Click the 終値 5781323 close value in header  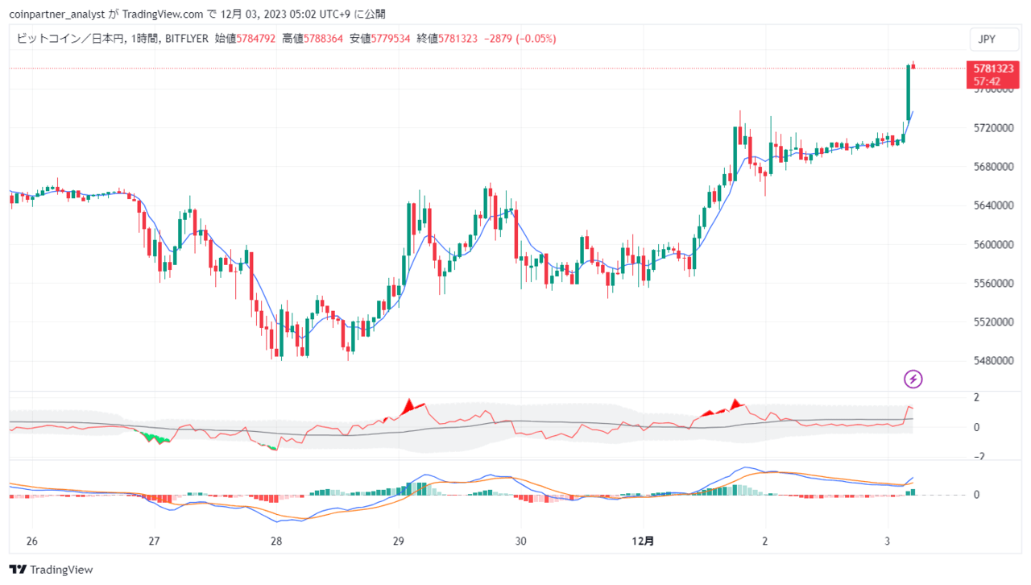point(447,39)
